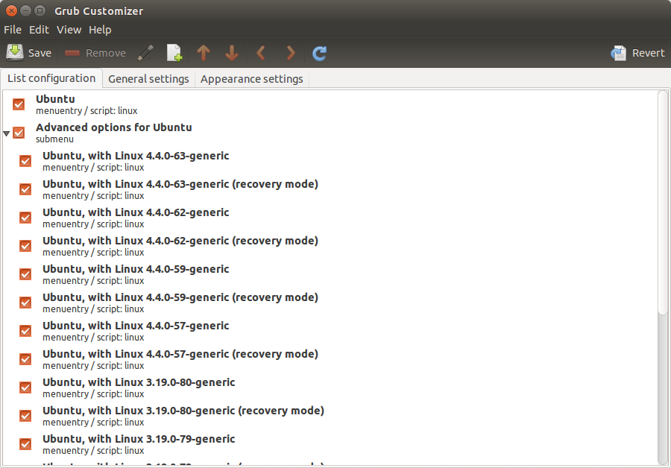Click the reload configuration icon
This screenshot has height=468, width=671.
(319, 52)
